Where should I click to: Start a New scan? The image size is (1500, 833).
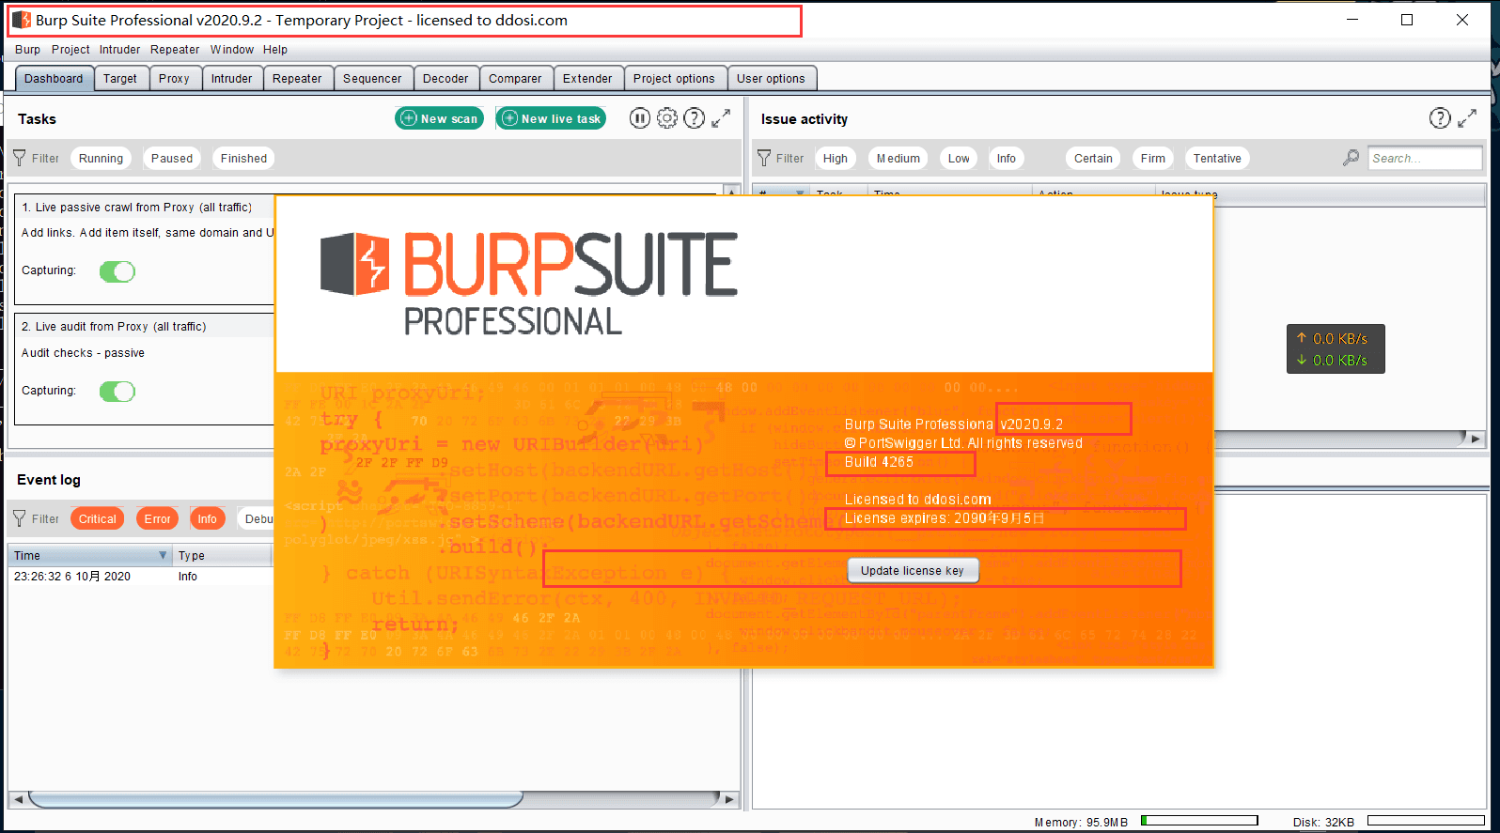tap(439, 118)
